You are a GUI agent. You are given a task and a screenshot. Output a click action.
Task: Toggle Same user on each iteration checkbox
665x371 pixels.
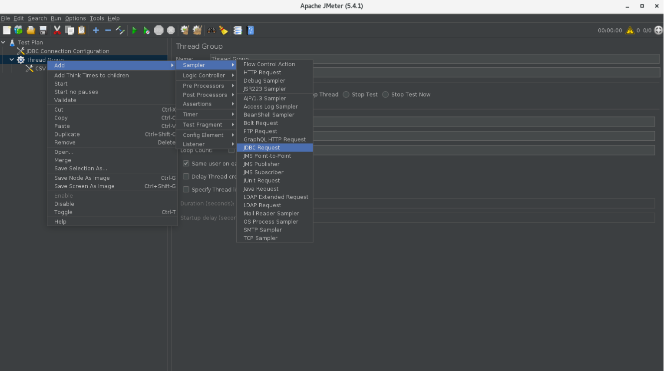186,163
